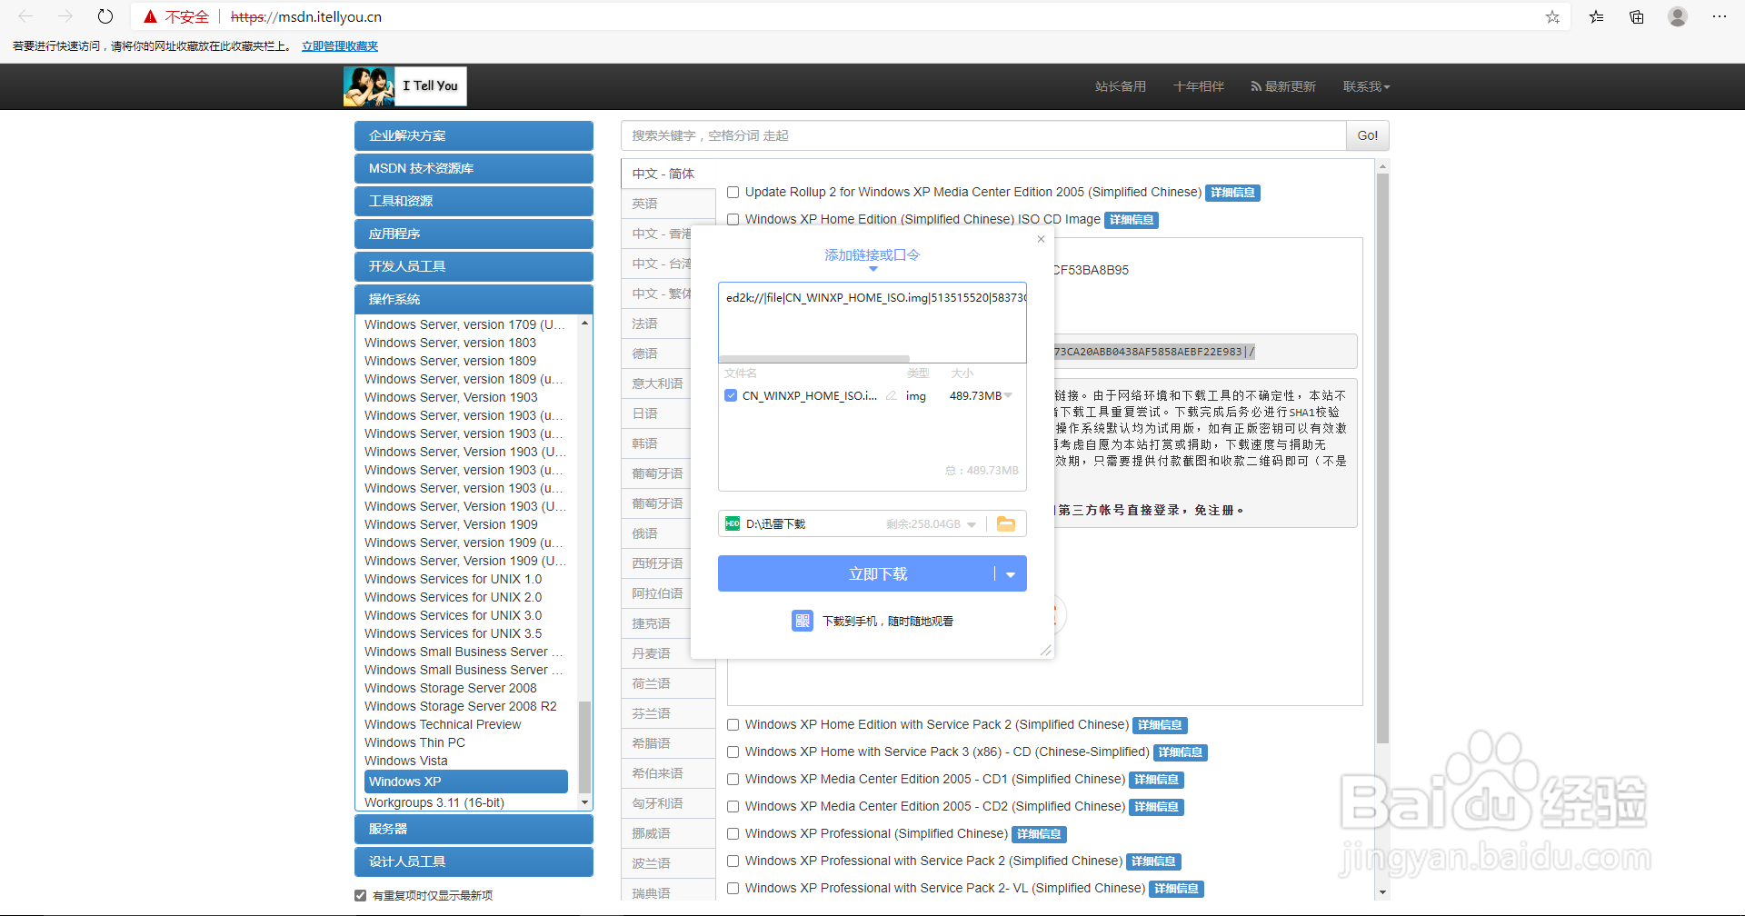Screen dimensions: 1745x916
Task: Open the 站长备用 navigation link
Action: pyautogui.click(x=1120, y=86)
